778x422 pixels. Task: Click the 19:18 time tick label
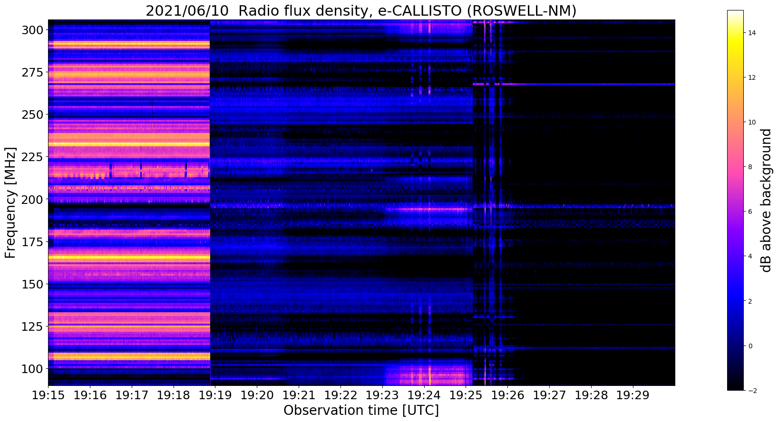[174, 395]
